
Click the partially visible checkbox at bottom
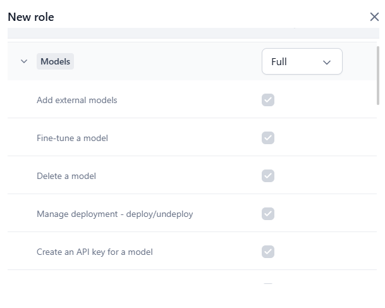(268, 285)
